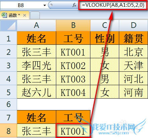Click cell A3 containing 李四光
This screenshot has height=138, width=148.
[36, 65]
